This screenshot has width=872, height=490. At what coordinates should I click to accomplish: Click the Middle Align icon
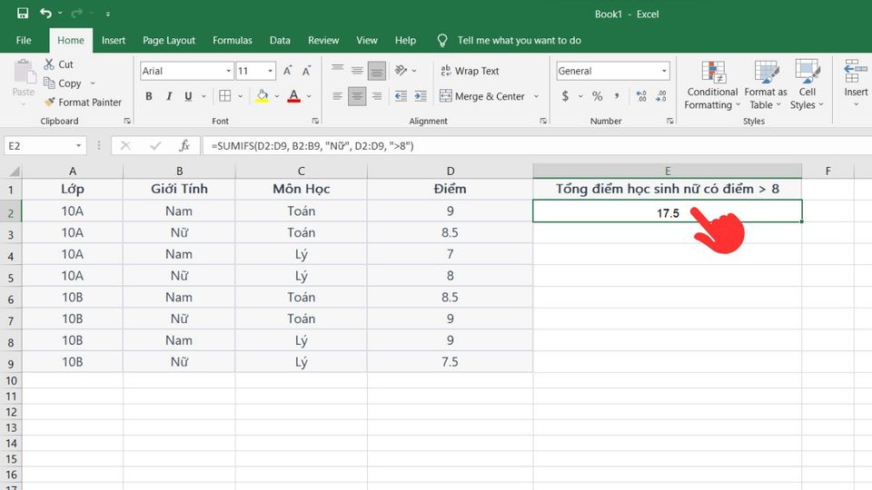tap(357, 71)
